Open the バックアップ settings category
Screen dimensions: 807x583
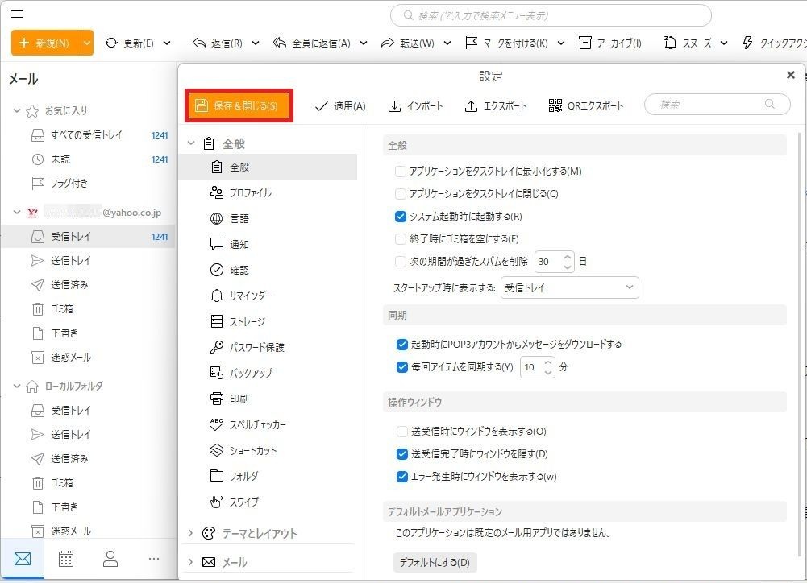(251, 374)
